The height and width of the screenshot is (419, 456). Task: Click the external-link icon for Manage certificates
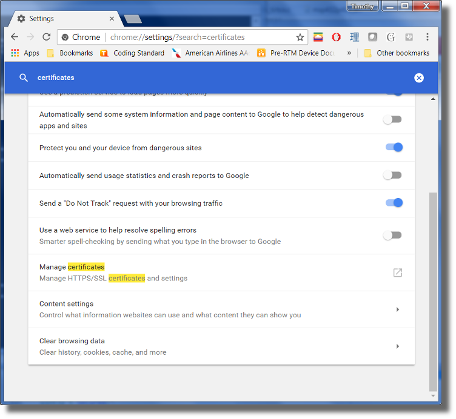(397, 272)
